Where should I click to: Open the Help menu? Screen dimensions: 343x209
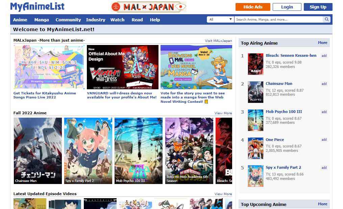click(x=155, y=20)
